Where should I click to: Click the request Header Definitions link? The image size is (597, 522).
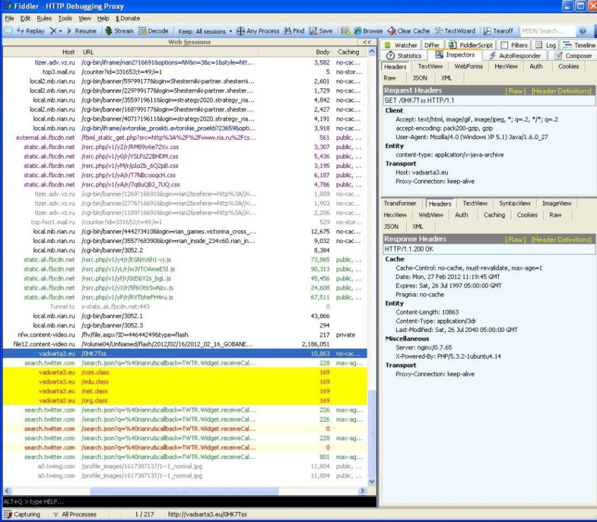[561, 91]
